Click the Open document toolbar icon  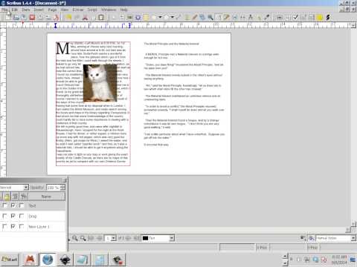click(16, 17)
